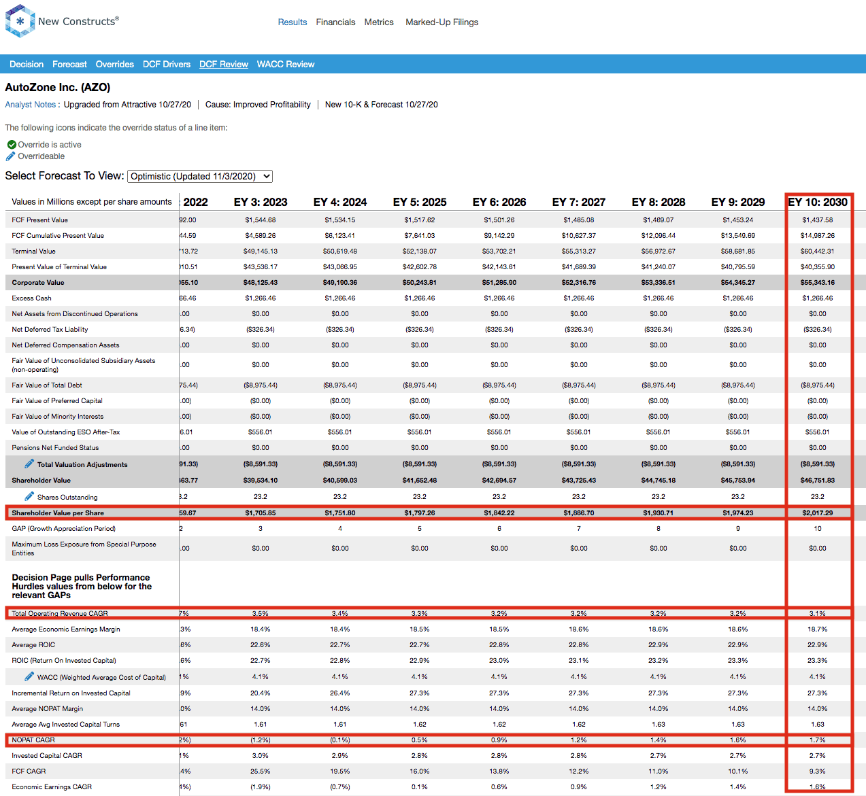
Task: Click New 10-K & Forecast 10/27/20 note
Action: pos(382,105)
